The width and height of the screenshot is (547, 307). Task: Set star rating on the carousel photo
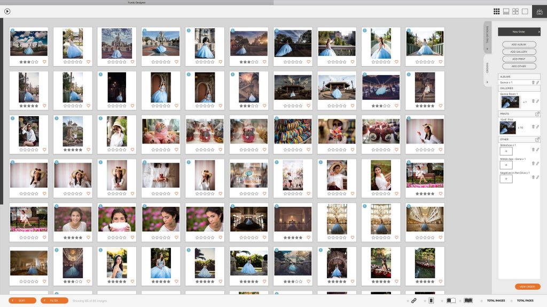click(x=380, y=106)
